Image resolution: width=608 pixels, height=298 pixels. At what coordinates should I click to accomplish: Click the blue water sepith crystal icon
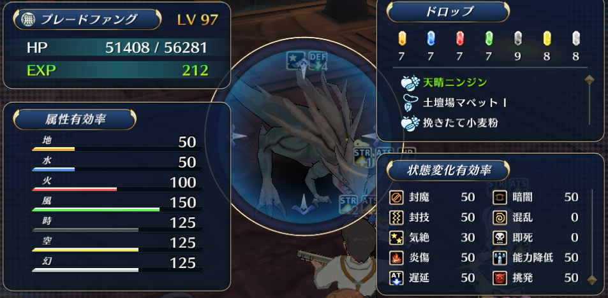pyautogui.click(x=431, y=38)
